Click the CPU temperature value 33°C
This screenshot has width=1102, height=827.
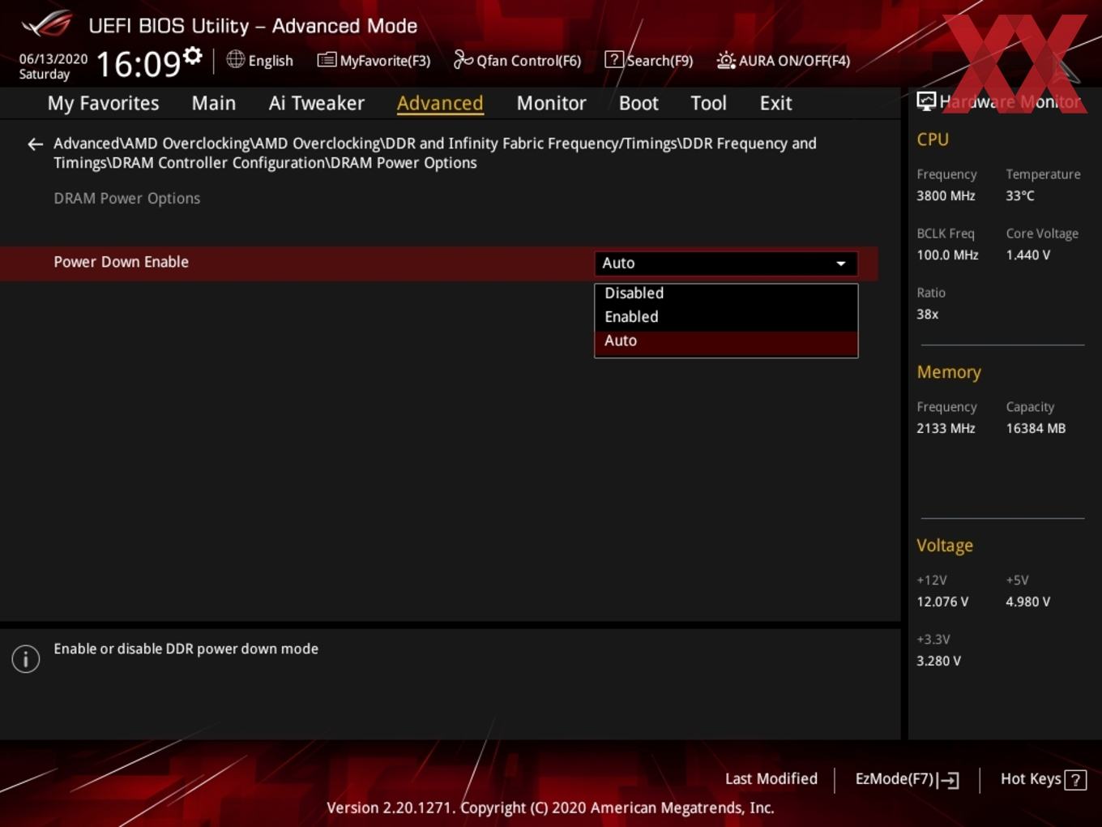[1020, 195]
